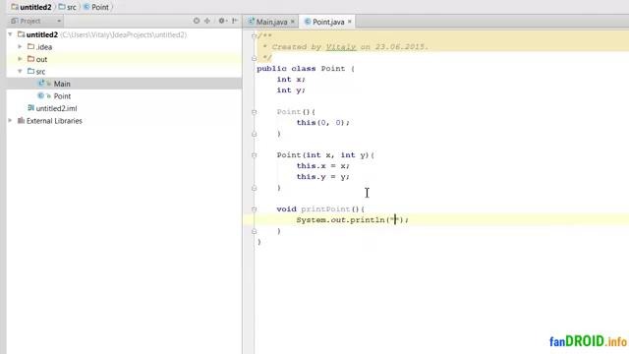Click the Vitaly name in comment
This screenshot has height=354, width=629.
pos(341,47)
